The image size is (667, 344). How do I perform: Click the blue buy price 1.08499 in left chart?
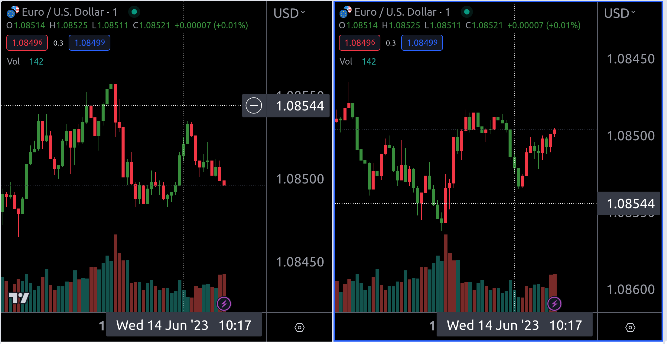click(x=89, y=43)
